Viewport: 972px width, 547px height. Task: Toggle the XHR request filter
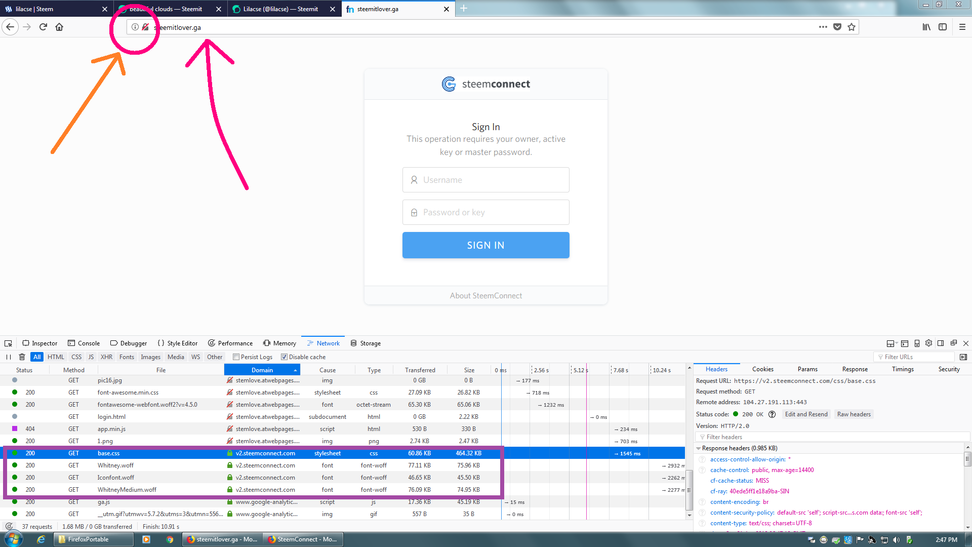pyautogui.click(x=106, y=357)
